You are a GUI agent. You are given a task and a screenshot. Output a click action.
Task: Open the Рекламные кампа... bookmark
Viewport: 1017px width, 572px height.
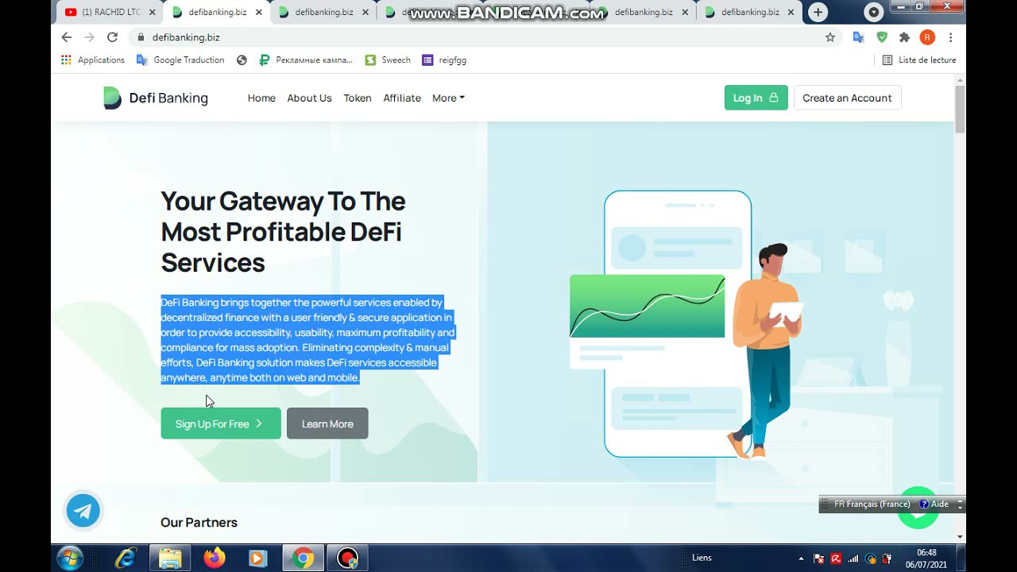click(306, 60)
